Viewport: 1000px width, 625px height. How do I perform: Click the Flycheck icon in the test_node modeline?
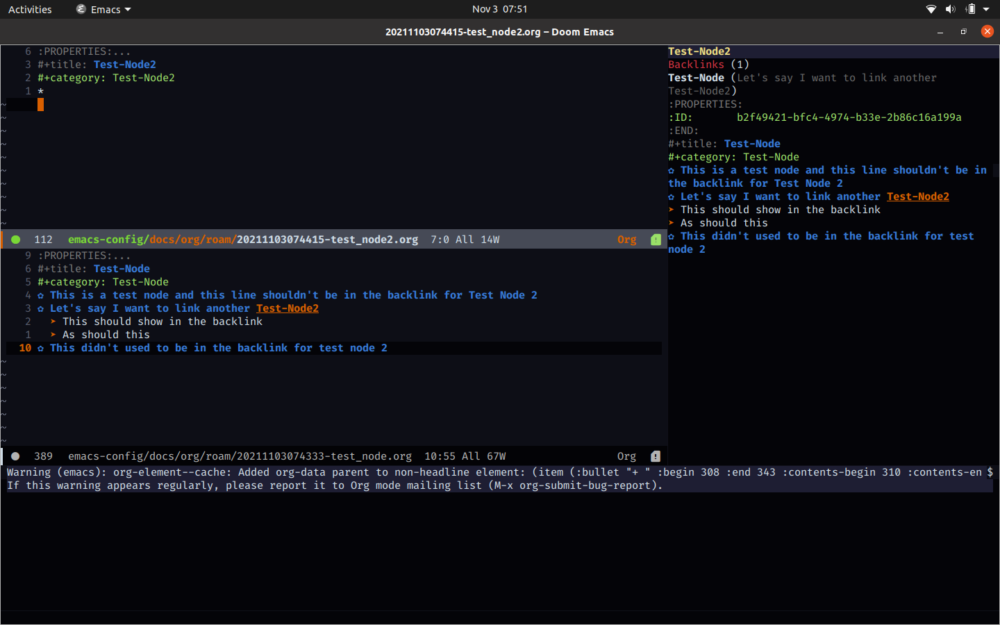pos(654,456)
